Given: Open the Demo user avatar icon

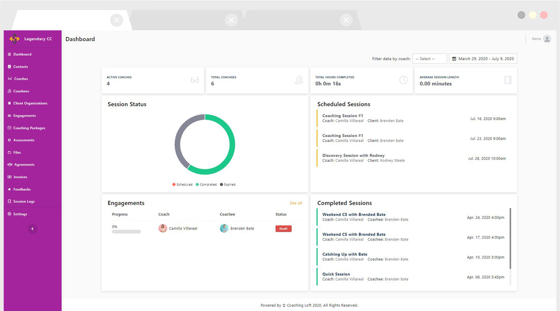Looking at the screenshot, I should (x=547, y=39).
